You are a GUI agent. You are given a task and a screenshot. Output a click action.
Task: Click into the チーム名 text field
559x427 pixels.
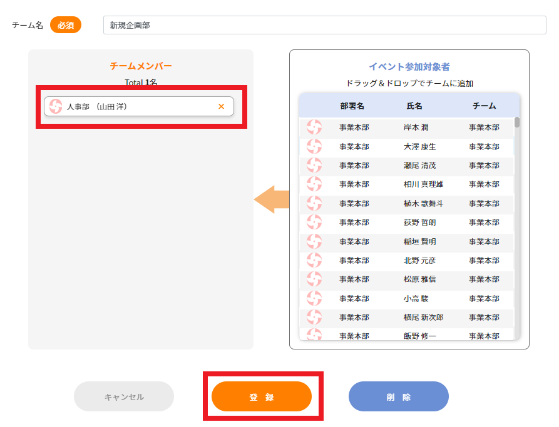pyautogui.click(x=324, y=26)
